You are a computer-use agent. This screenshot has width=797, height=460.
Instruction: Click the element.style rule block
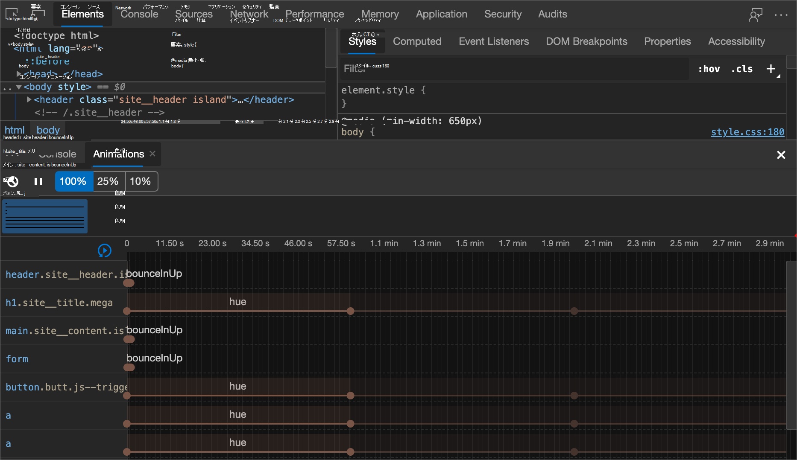pos(563,96)
